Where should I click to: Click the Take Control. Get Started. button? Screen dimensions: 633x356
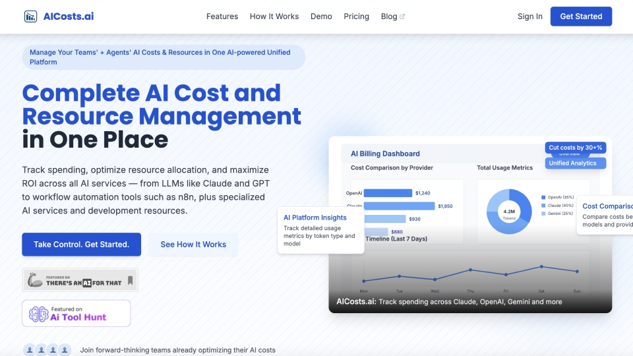point(82,244)
